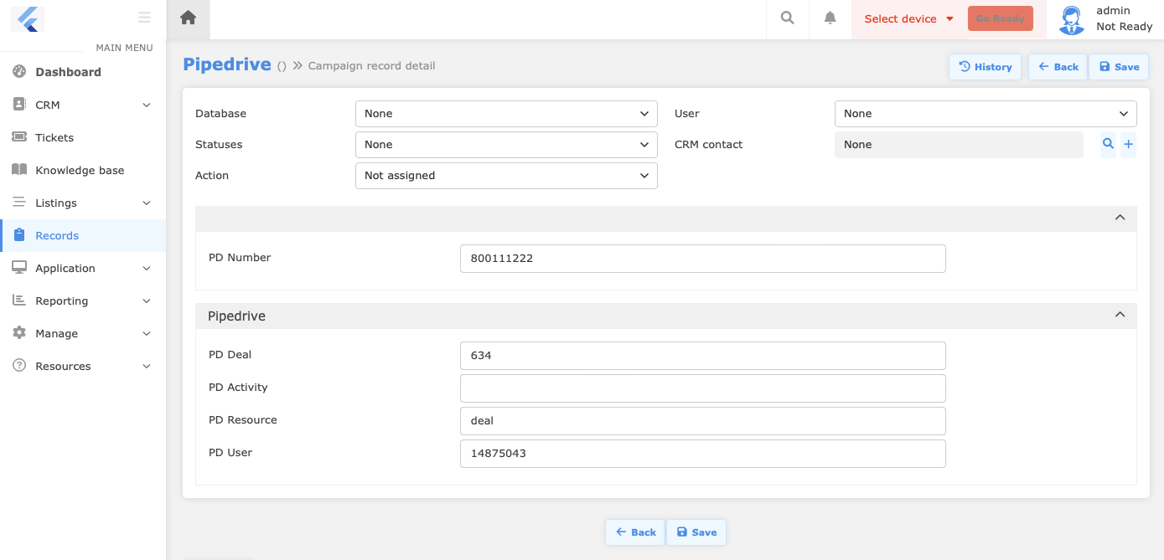Screen dimensions: 1164x560
Task: Add a new CRM contact with plus icon
Action: click(1128, 144)
